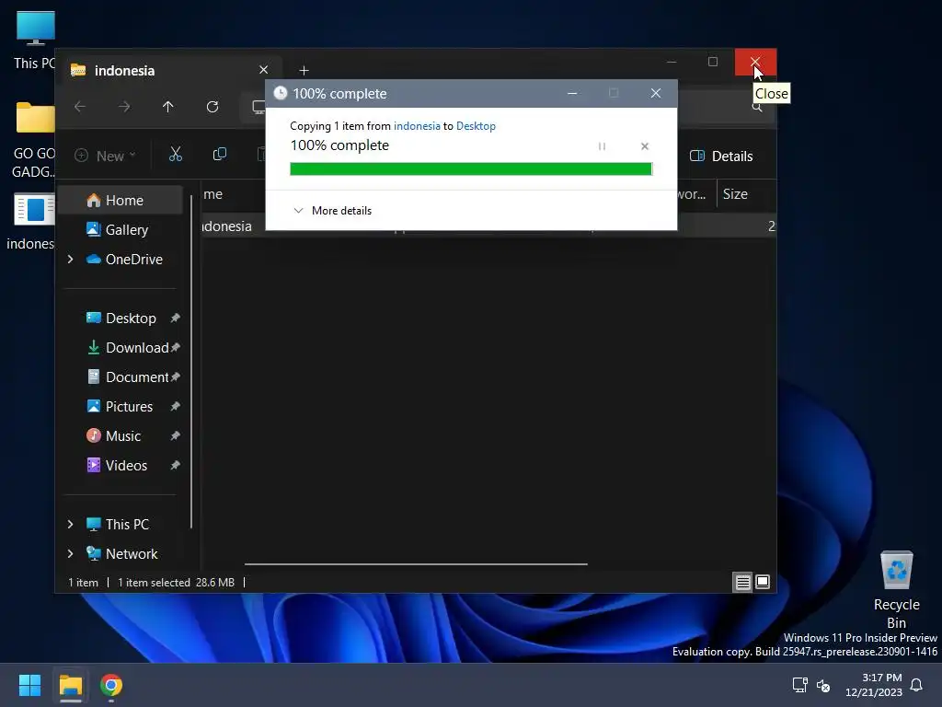Image resolution: width=942 pixels, height=707 pixels.
Task: Click the pin icon beside Desktop
Action: pos(175,318)
